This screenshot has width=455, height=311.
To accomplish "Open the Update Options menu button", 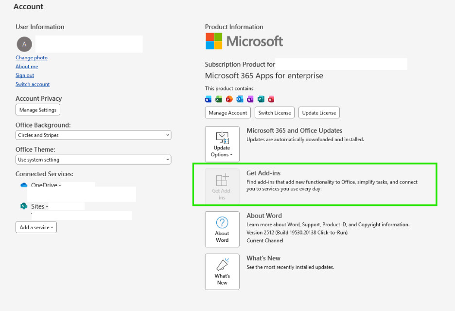I will click(222, 144).
